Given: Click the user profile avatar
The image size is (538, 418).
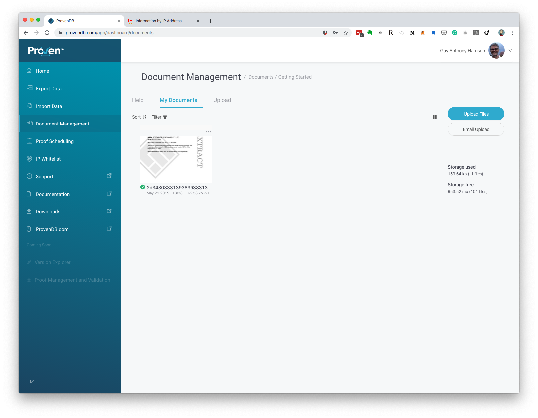Looking at the screenshot, I should (x=497, y=50).
